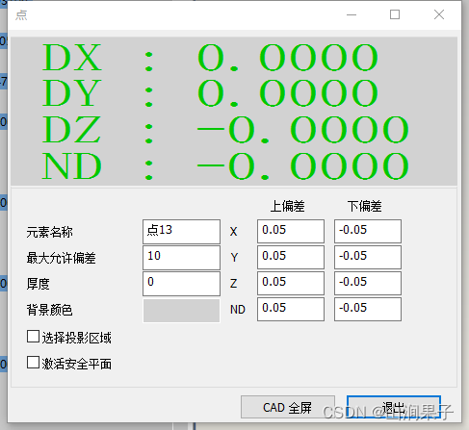Click the 厚度 label

[x=38, y=284]
